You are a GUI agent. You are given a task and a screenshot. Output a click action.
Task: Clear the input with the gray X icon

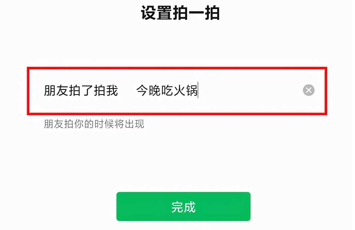click(x=308, y=90)
